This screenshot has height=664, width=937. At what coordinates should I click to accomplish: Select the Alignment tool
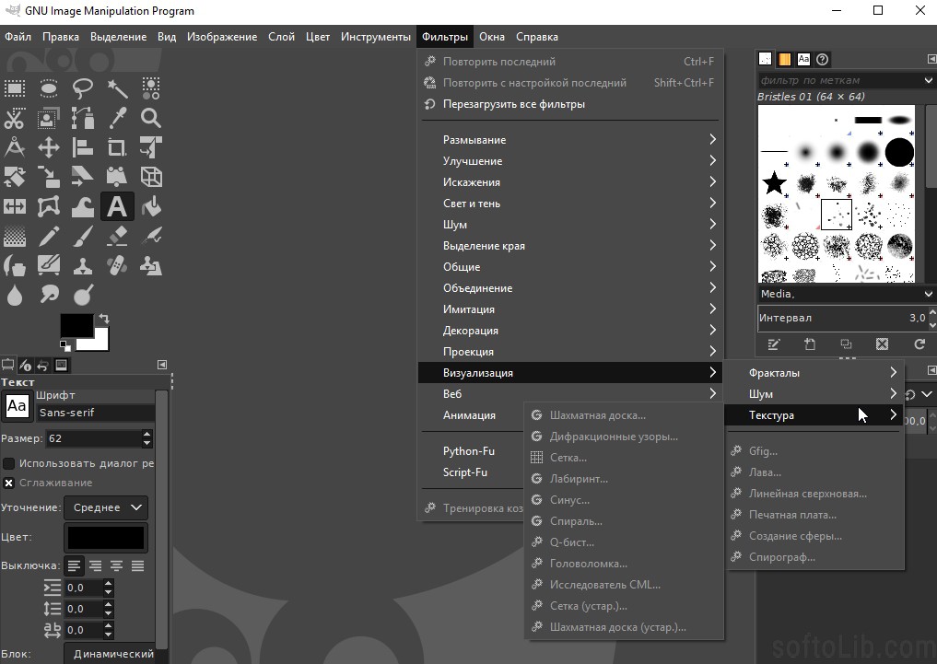tap(83, 147)
